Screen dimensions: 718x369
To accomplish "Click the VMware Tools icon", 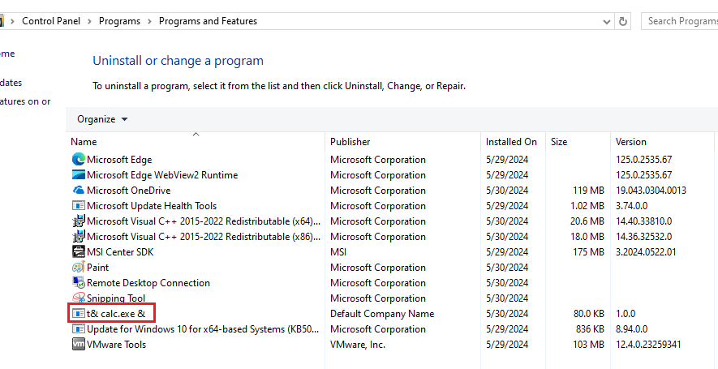I will point(79,345).
